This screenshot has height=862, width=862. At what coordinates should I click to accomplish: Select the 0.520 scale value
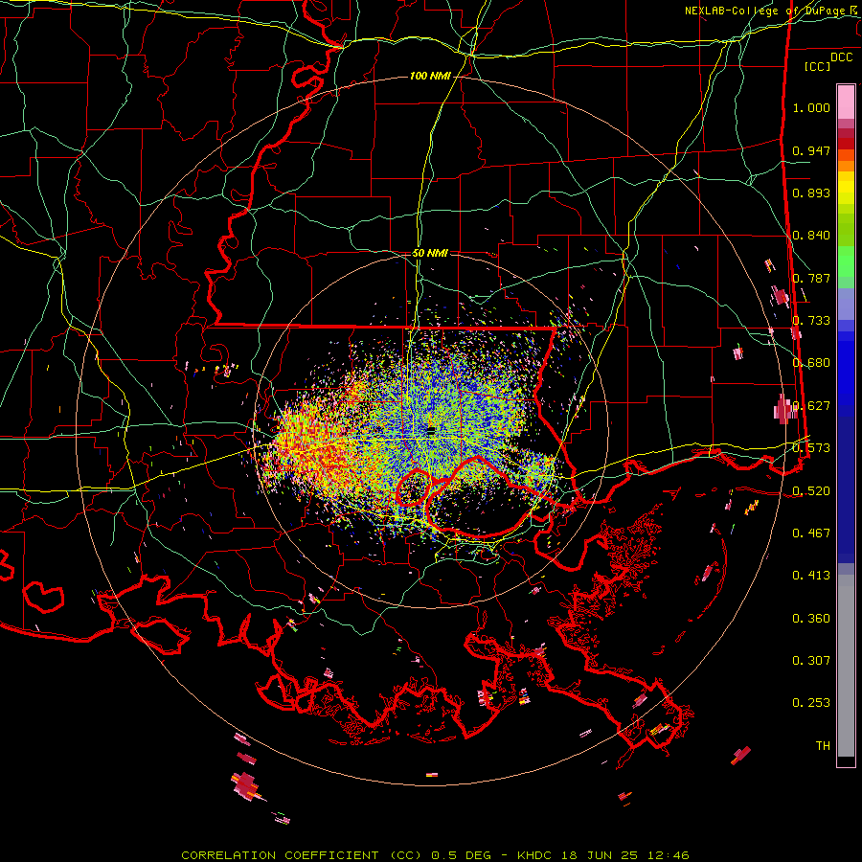click(811, 491)
